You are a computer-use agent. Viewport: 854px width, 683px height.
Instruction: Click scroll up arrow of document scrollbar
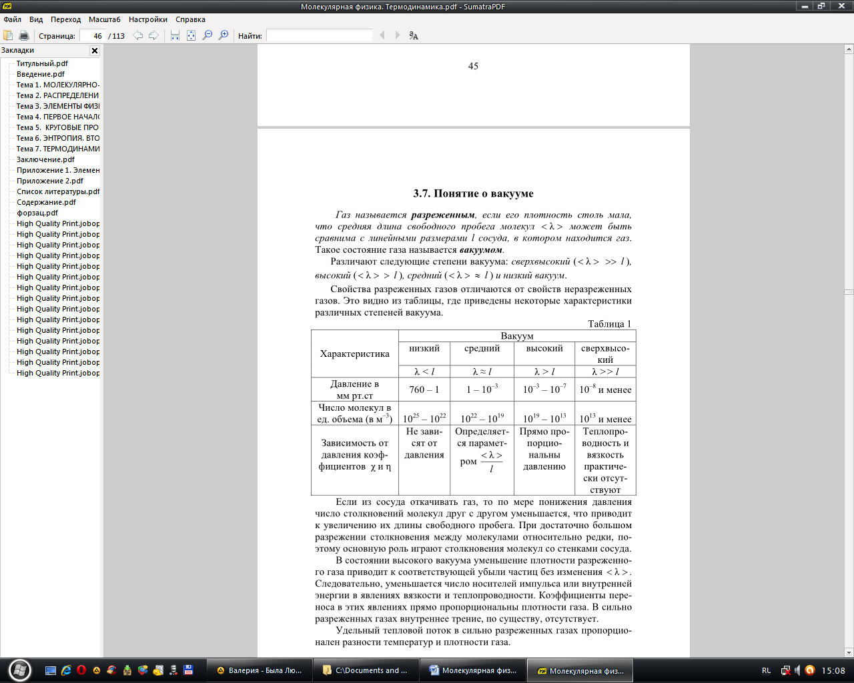point(849,49)
